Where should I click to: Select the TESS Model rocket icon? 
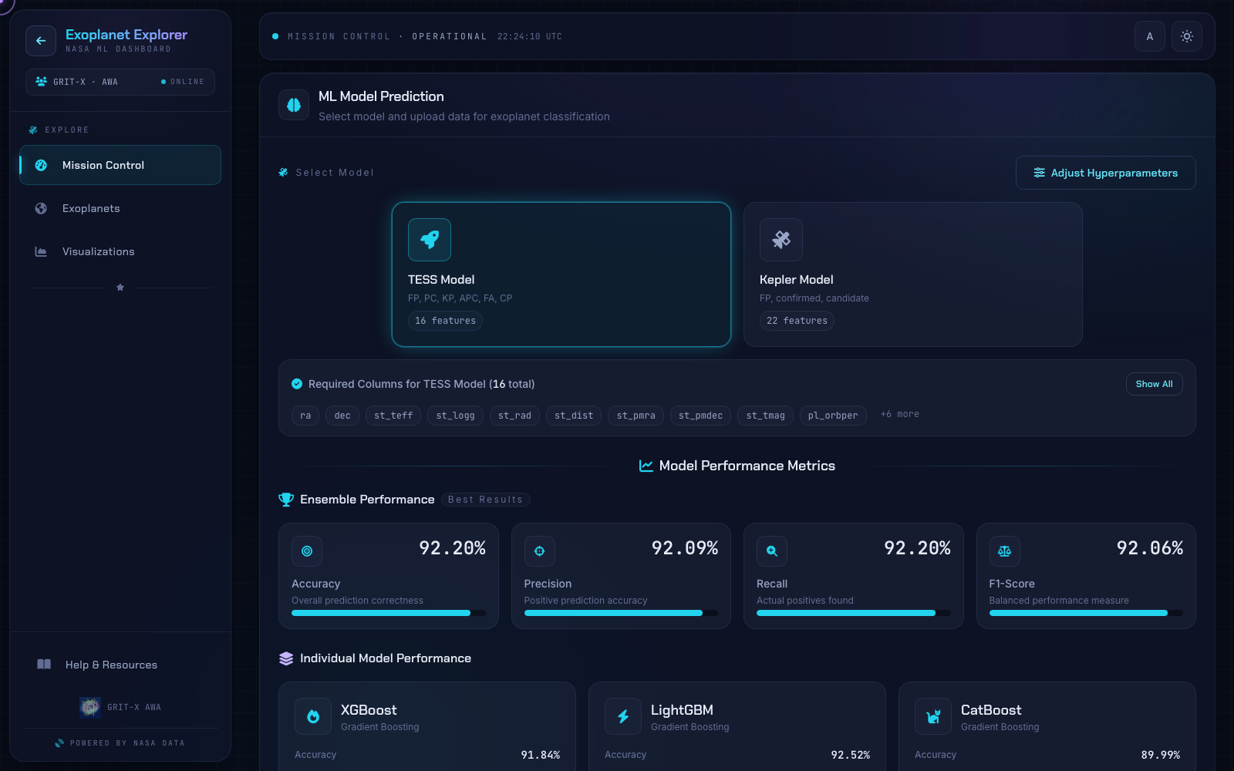point(430,240)
